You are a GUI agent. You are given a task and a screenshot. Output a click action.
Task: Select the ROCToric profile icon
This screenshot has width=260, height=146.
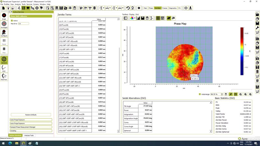coord(4,77)
